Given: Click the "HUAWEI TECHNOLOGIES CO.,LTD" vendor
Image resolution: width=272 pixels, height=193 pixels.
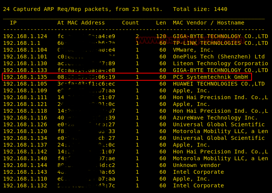Looking at the screenshot, I should [219, 84].
